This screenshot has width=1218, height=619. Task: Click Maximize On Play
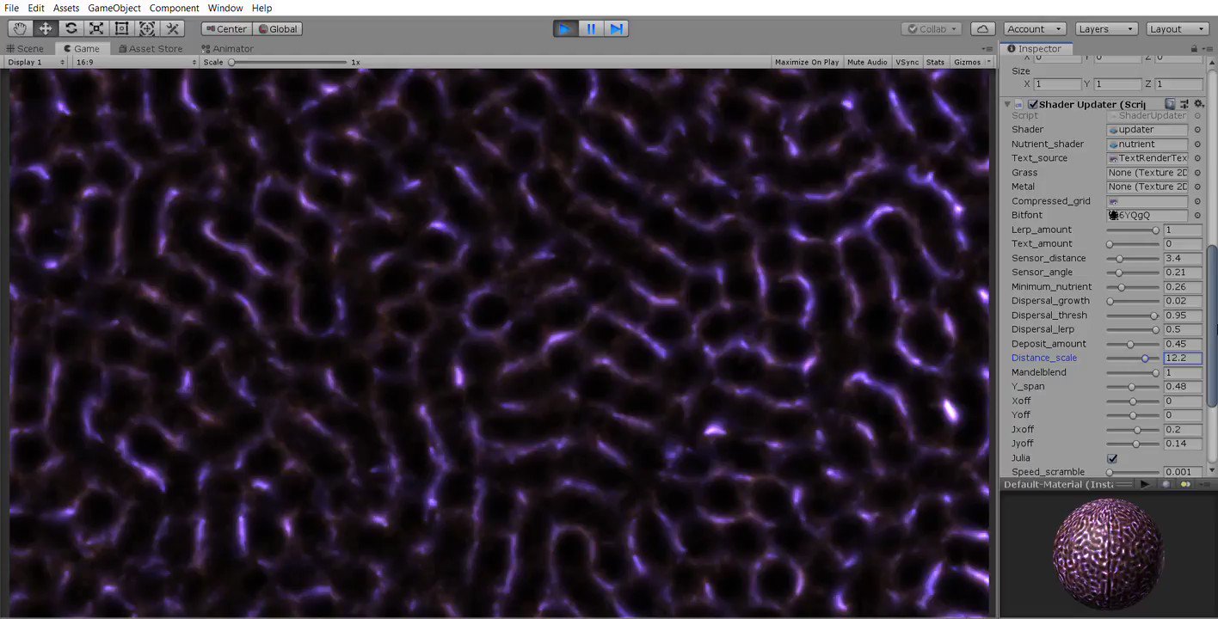[806, 61]
